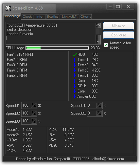Click the '-12V: -11.04V' voltage reading
The height and width of the screenshot is (165, 140).
click(x=61, y=130)
